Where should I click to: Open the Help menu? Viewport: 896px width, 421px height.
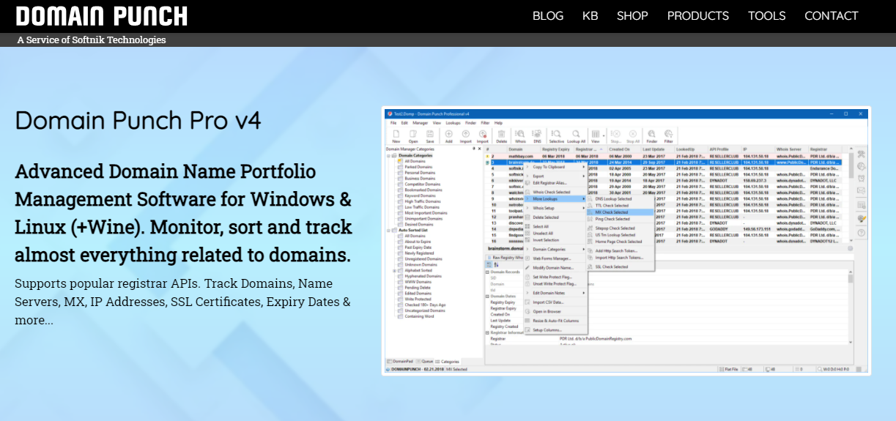click(498, 123)
